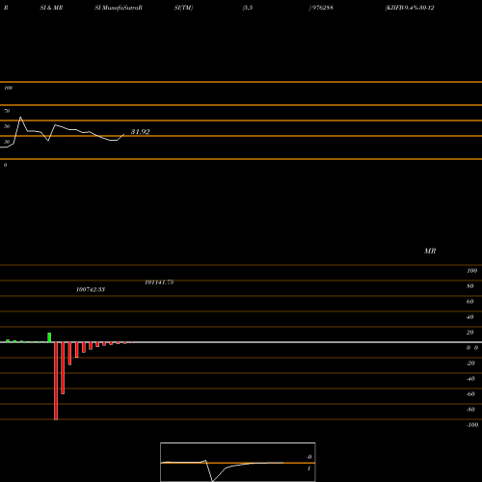Click the RSI axis label 100

(x=8, y=88)
